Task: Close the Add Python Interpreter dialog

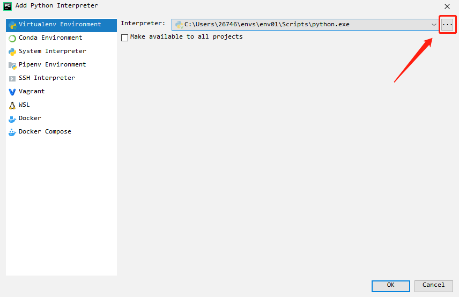Action: point(447,6)
